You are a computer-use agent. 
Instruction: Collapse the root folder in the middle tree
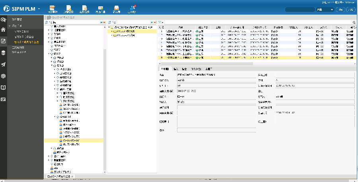tap(109, 27)
